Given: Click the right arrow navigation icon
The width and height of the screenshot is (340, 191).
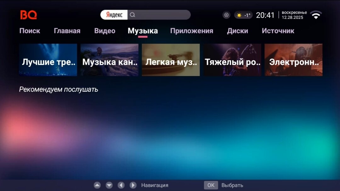Looking at the screenshot, I should coord(133,185).
